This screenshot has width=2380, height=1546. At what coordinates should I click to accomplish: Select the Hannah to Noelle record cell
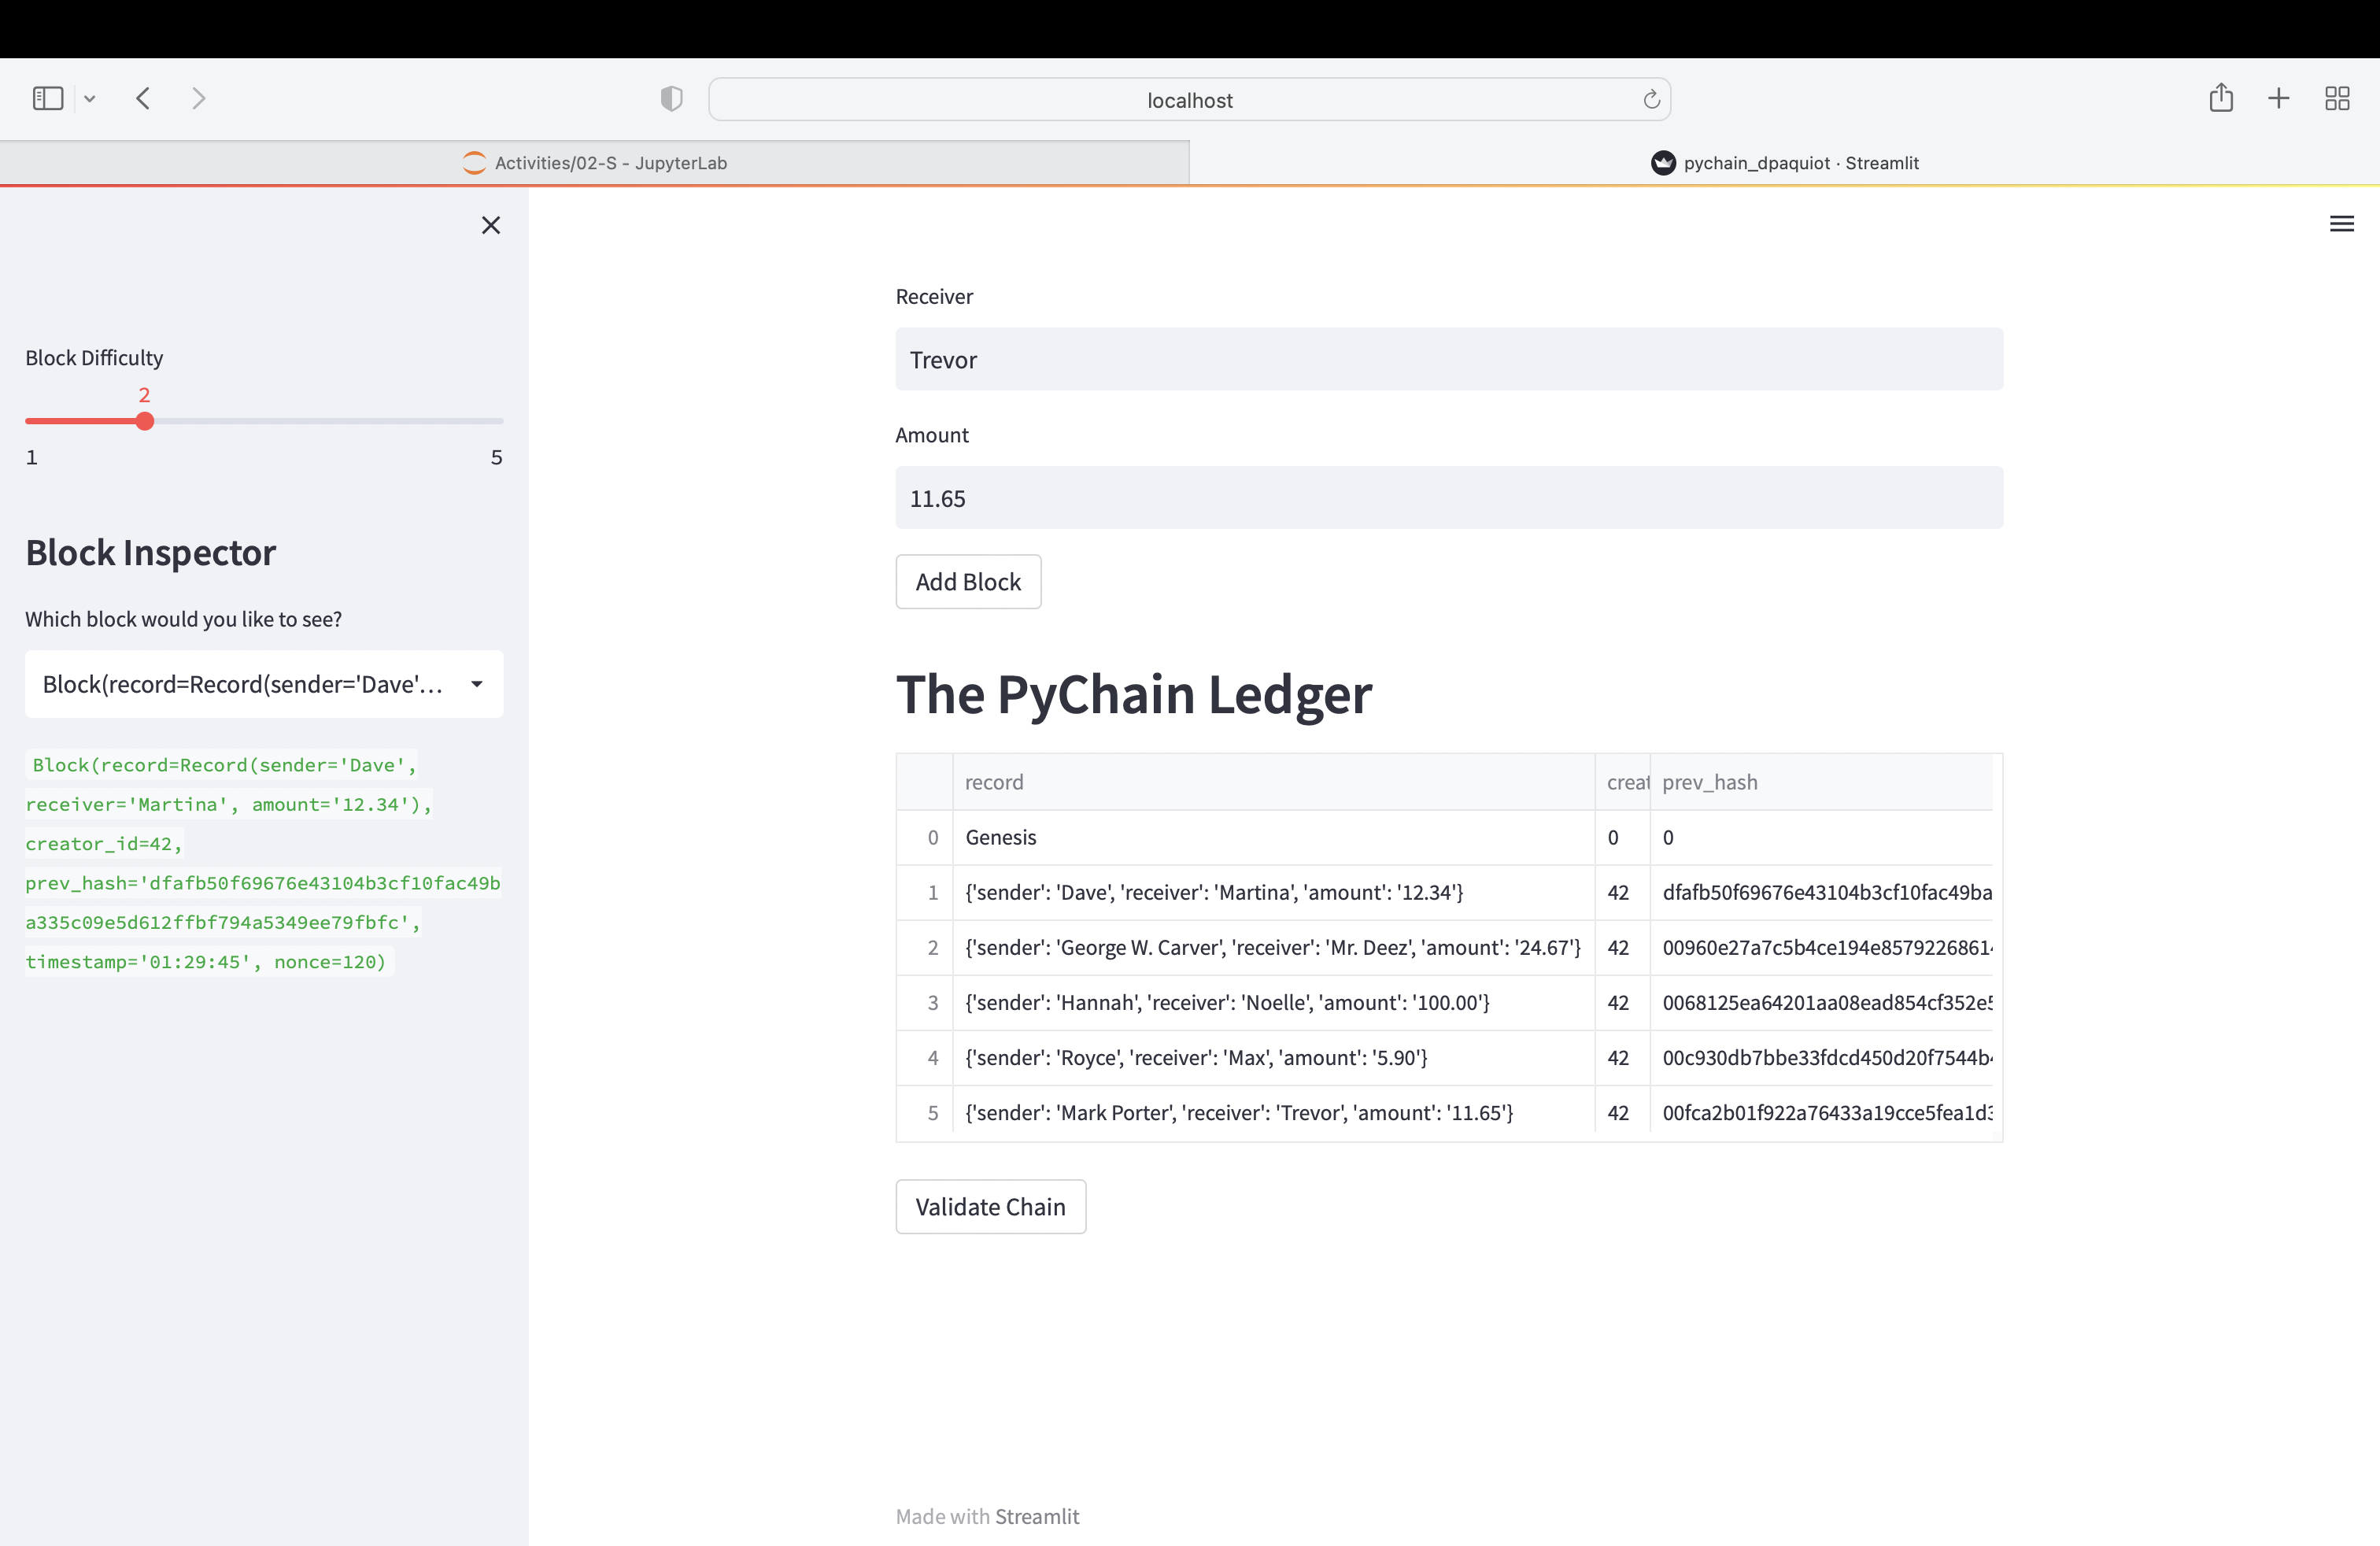[1274, 1002]
